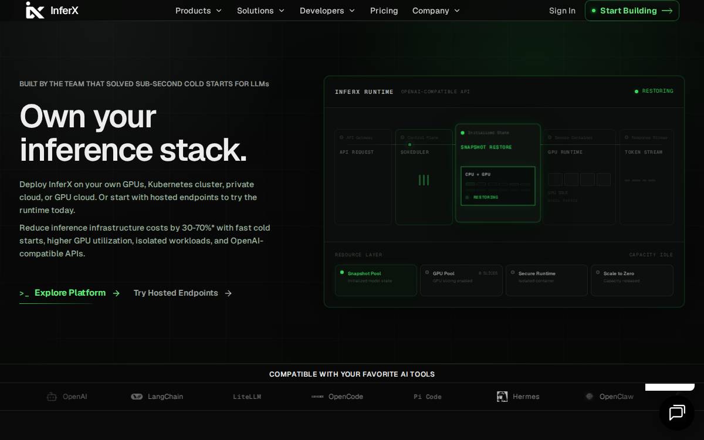Open the Solutions menu
Screen dimensions: 704x440
[261, 11]
